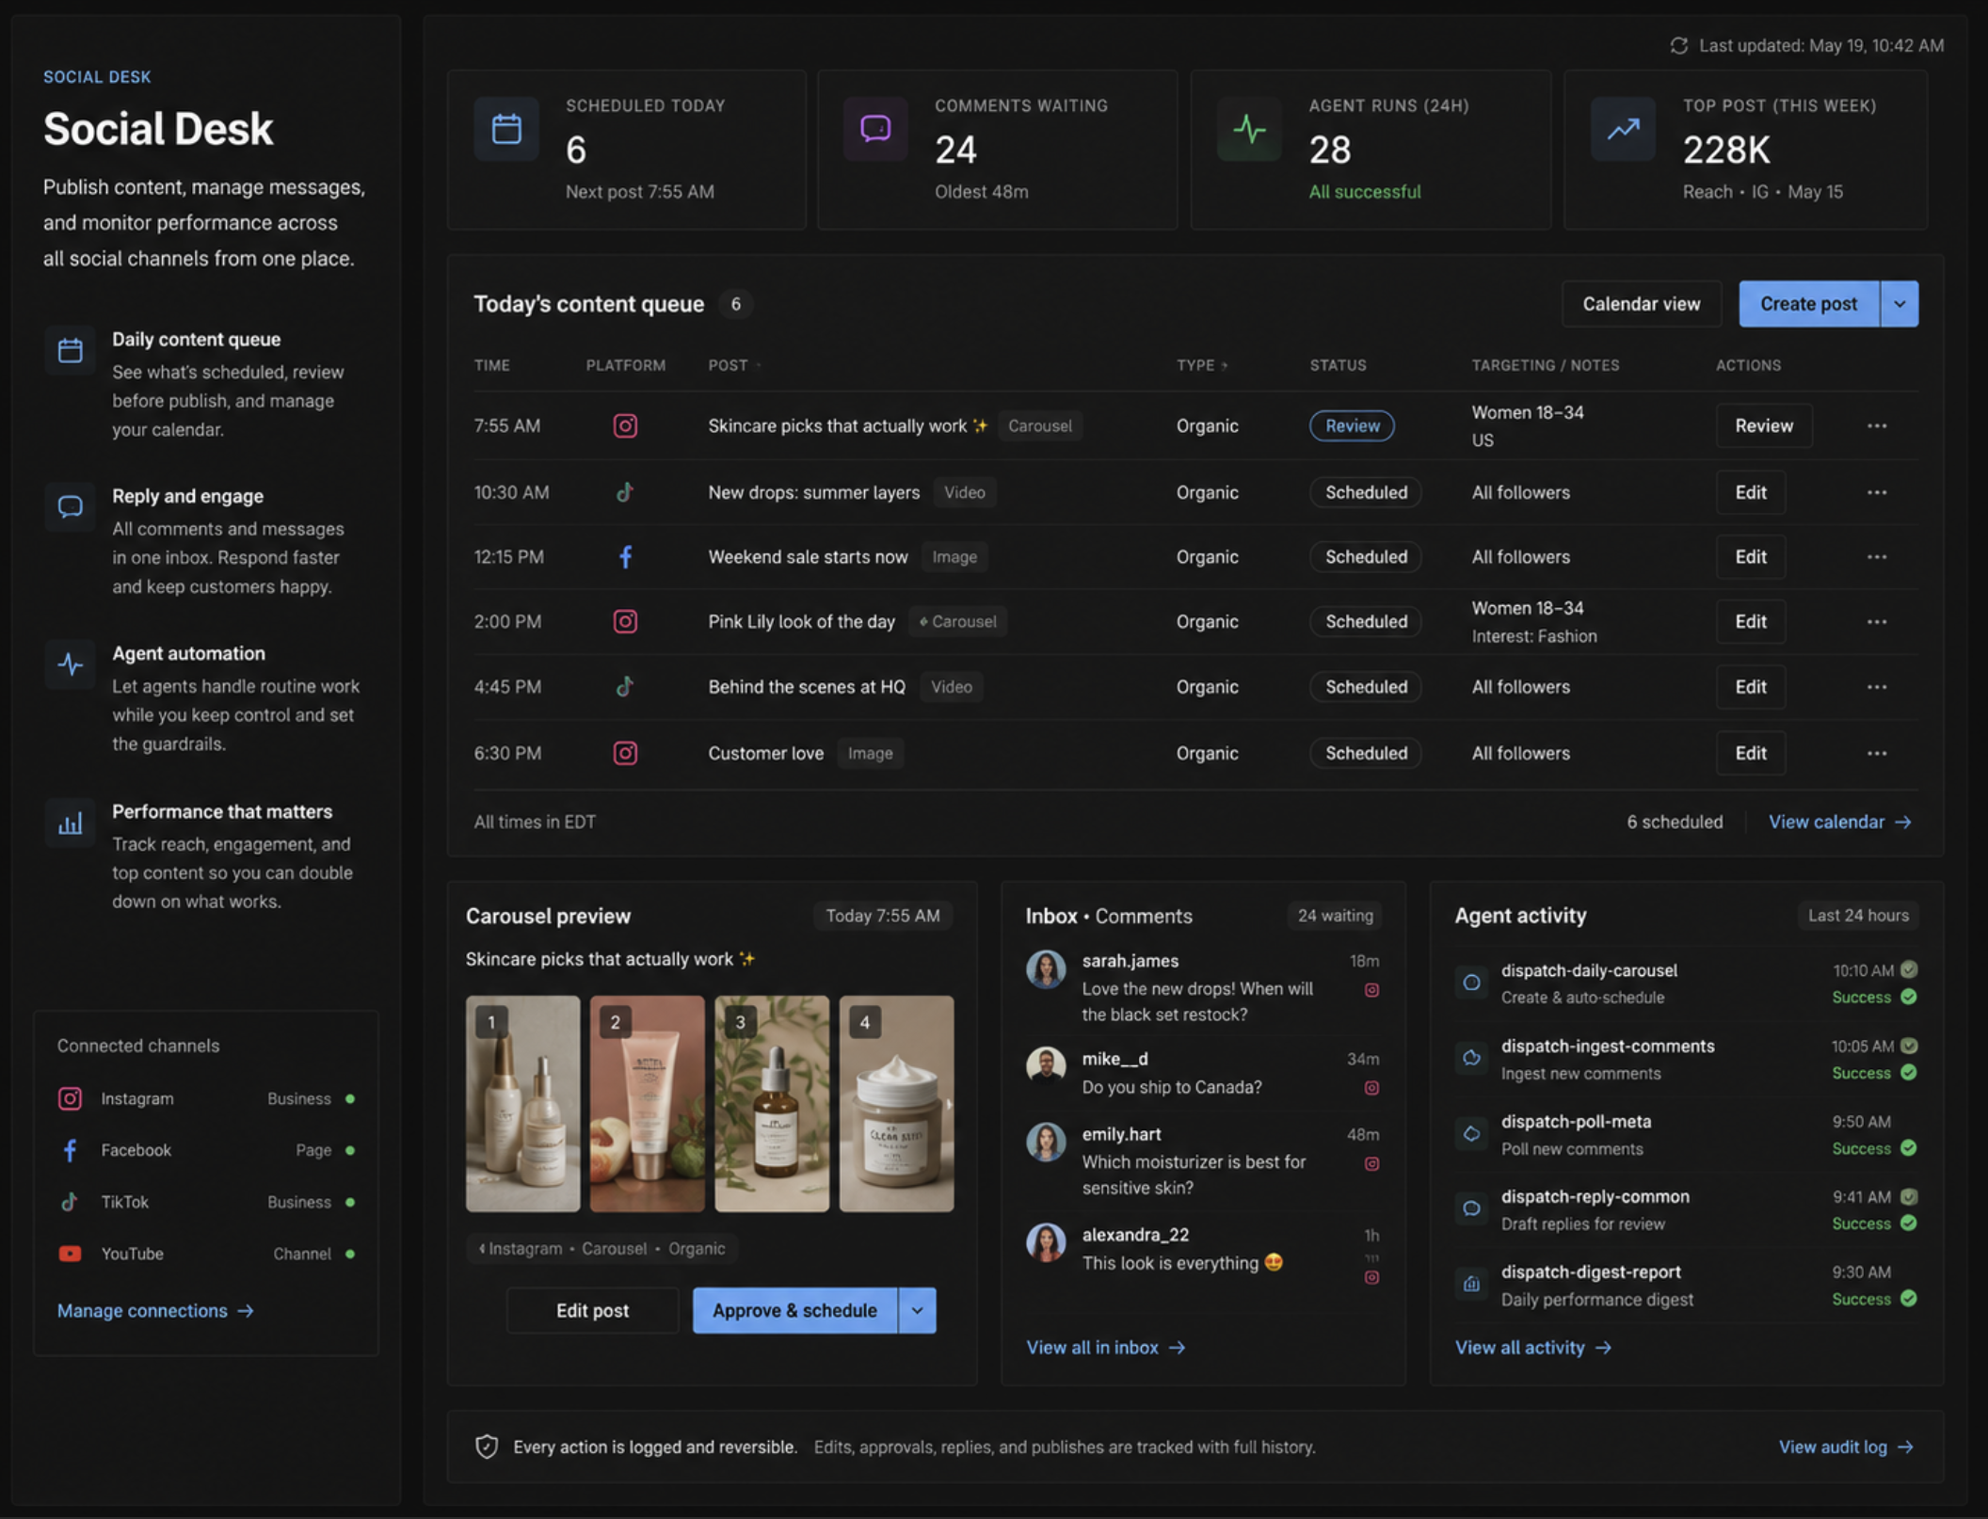Screen dimensions: 1988x1519
Task: Edit the Weekend sale starts now post
Action: 1751,556
